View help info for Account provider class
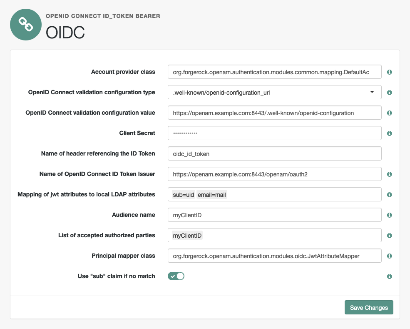Image resolution: width=410 pixels, height=329 pixels. tap(389, 72)
